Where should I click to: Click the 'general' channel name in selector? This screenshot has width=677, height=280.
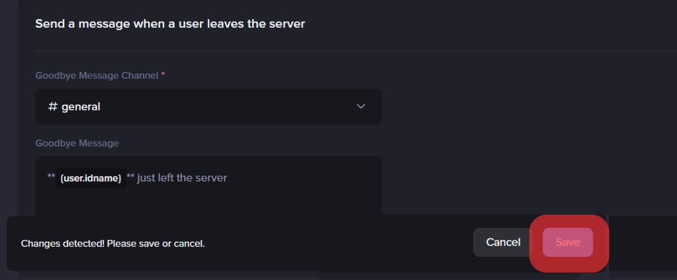[81, 107]
